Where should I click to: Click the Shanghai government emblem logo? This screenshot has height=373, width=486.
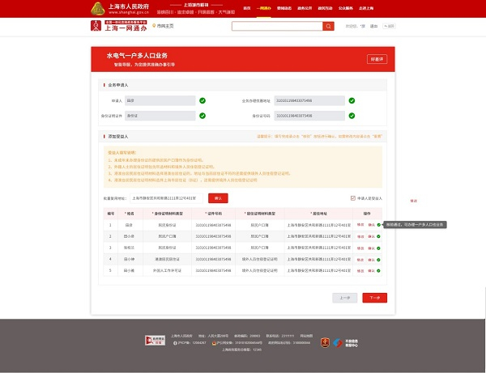[x=98, y=9]
